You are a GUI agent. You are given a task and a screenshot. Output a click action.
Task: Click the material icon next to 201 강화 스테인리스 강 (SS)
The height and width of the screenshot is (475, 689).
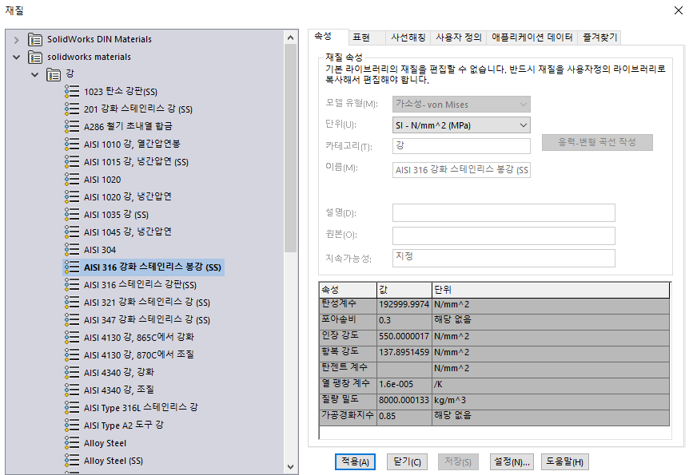[x=72, y=109]
